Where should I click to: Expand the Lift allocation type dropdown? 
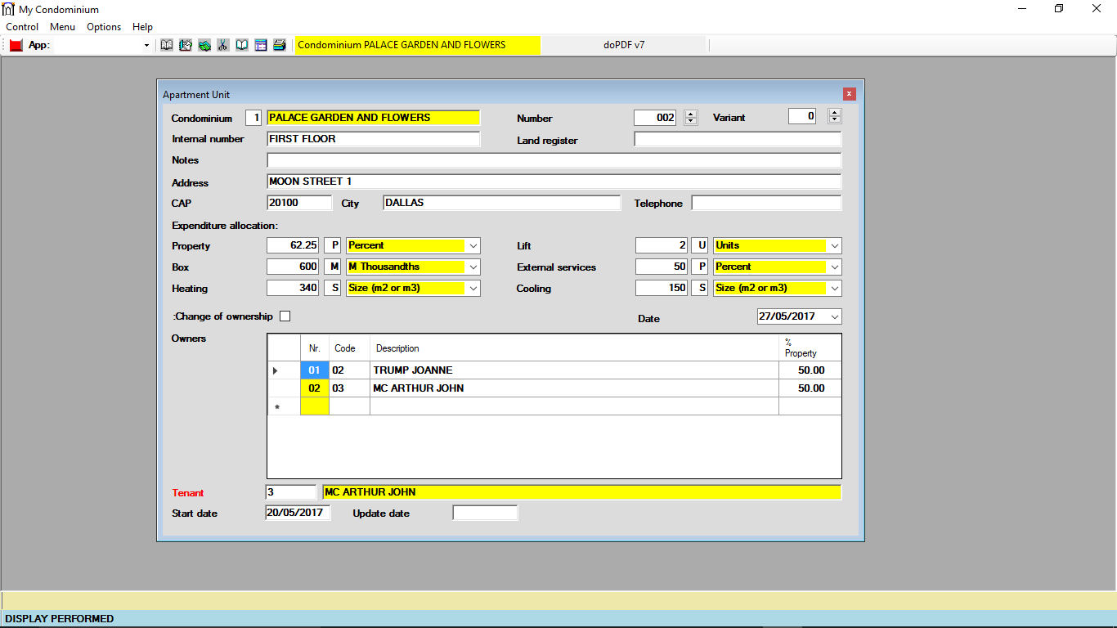pos(834,245)
